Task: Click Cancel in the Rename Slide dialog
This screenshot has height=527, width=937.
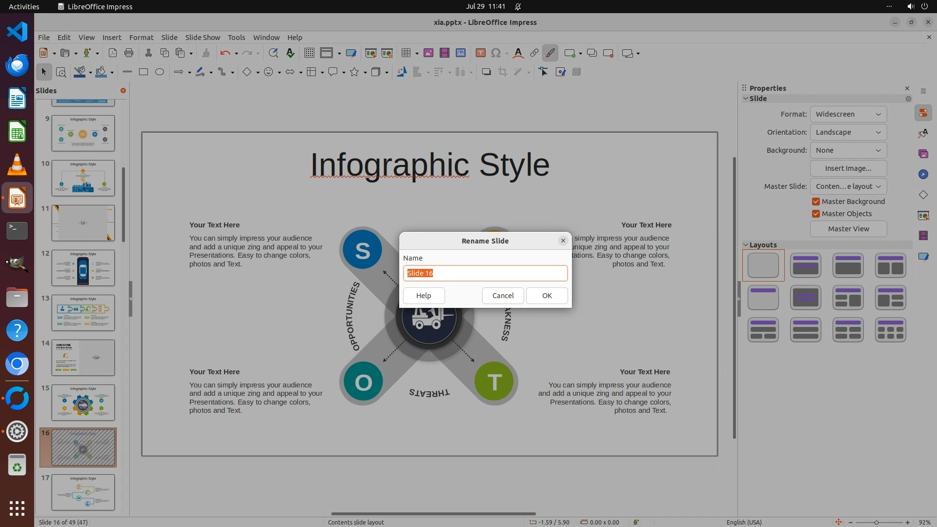Action: (x=503, y=296)
